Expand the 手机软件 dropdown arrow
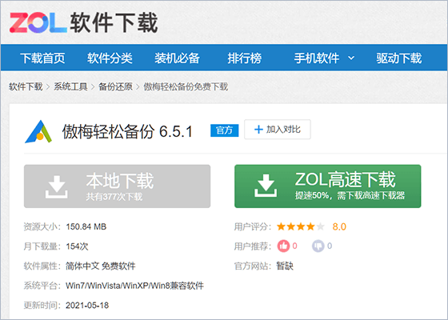Image resolution: width=448 pixels, height=320 pixels. [351, 58]
